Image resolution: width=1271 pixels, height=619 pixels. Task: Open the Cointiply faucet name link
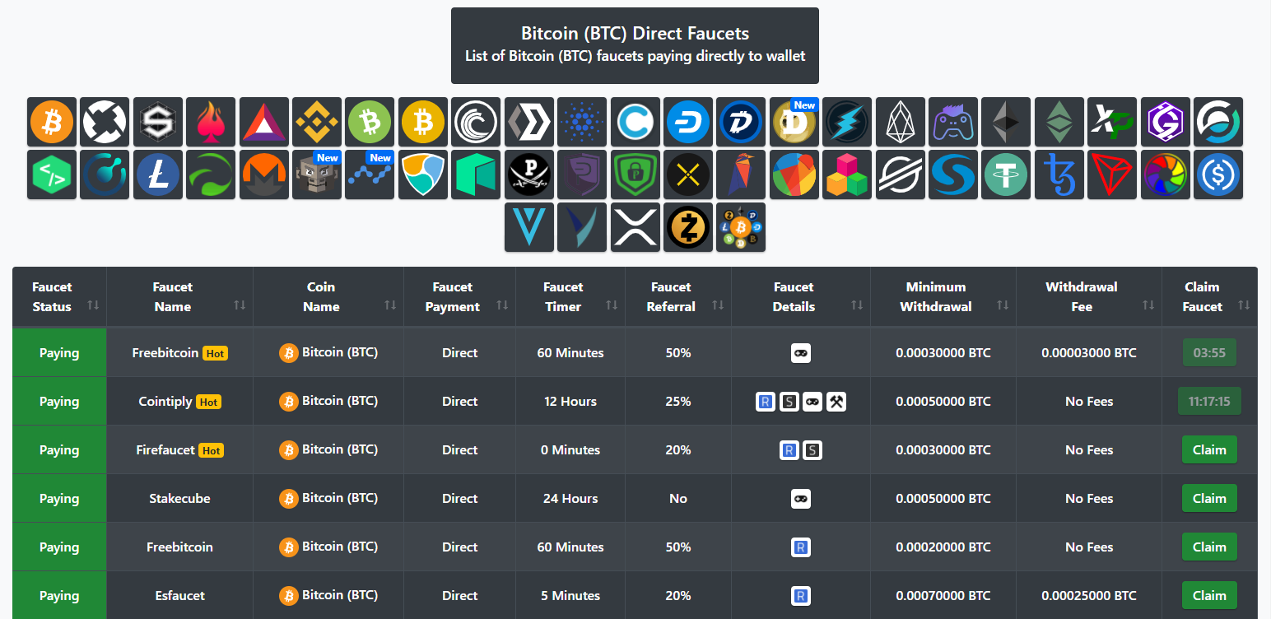(165, 402)
